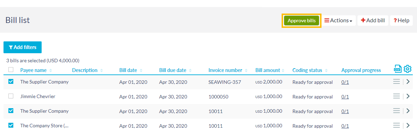Open details arrow for SEAWING-357 bill
Viewport: 417px width, 136px height.
tap(408, 82)
